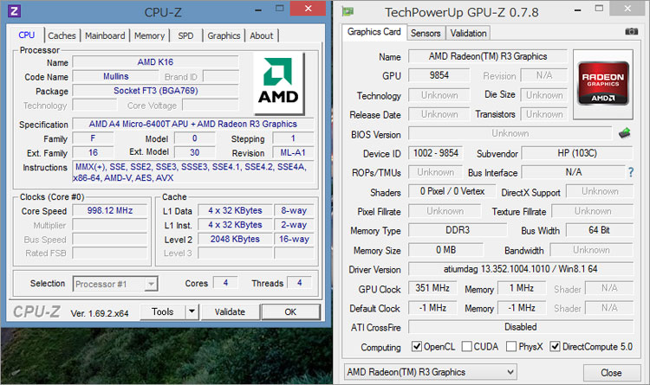Maximize the GPU-Z window

[x=599, y=9]
